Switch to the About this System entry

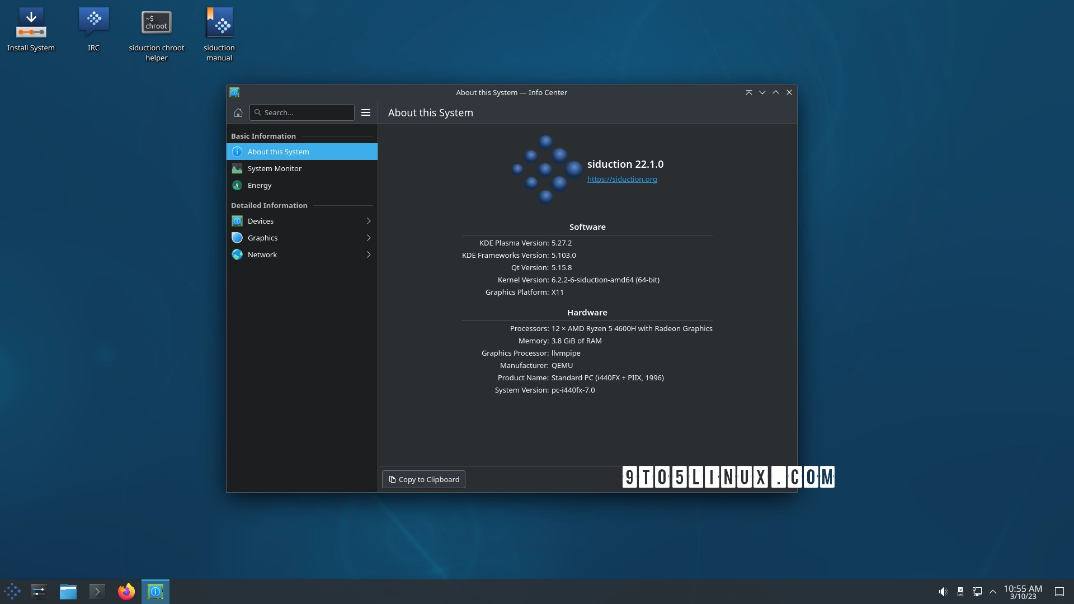(x=278, y=152)
